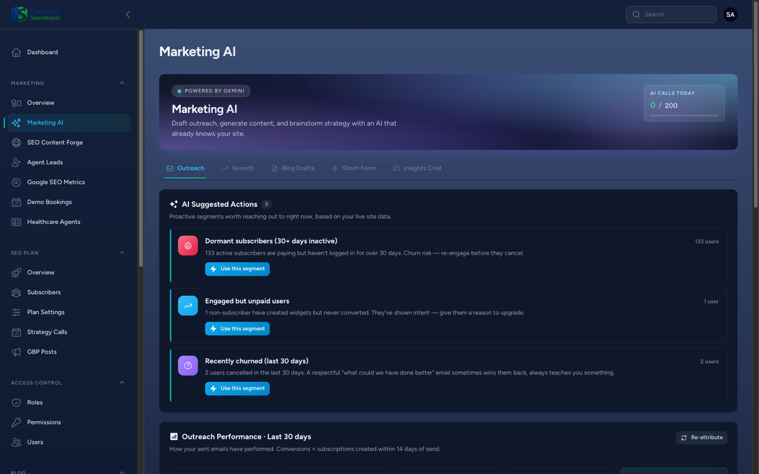
Task: Use this segment for Engaged but unpaid users
Action: point(237,329)
